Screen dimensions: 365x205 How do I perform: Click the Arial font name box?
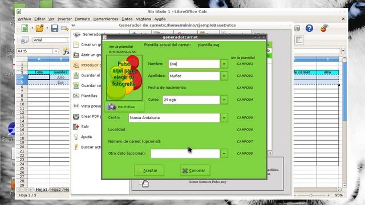[50, 40]
